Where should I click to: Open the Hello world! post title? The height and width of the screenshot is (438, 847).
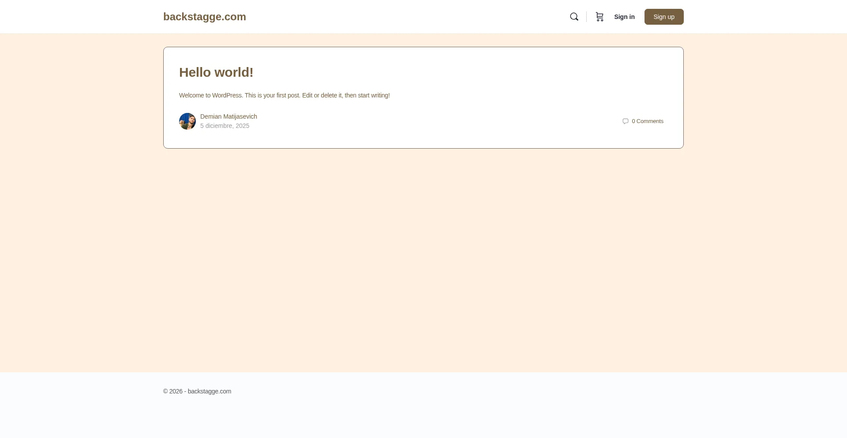[216, 72]
